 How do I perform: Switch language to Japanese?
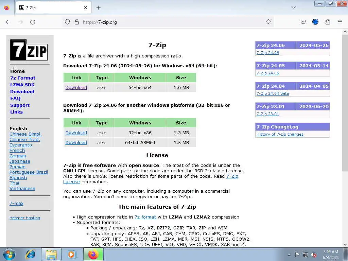pyautogui.click(x=20, y=161)
